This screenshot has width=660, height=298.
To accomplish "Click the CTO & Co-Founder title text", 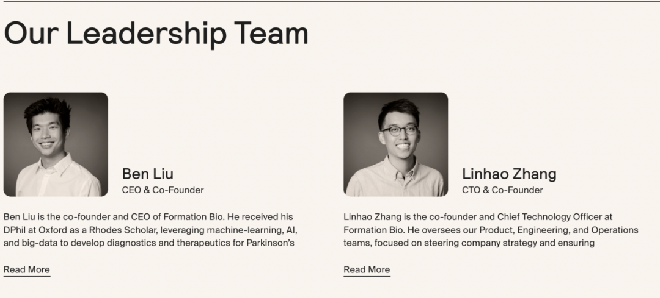I will coord(502,190).
